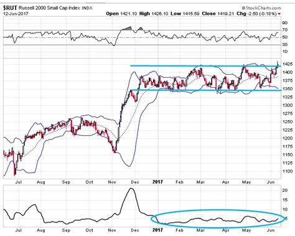Click the $RUT ticker symbol
This screenshot has width=295, height=236.
click(x=10, y=8)
